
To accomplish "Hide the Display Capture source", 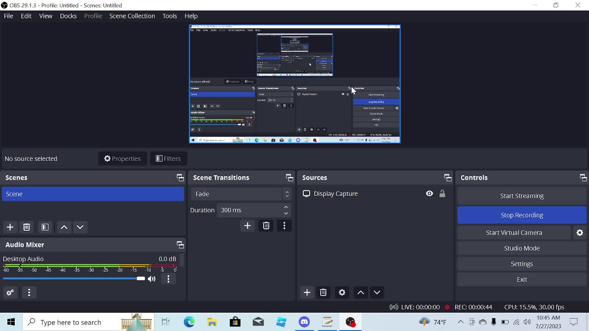I will 429,194.
